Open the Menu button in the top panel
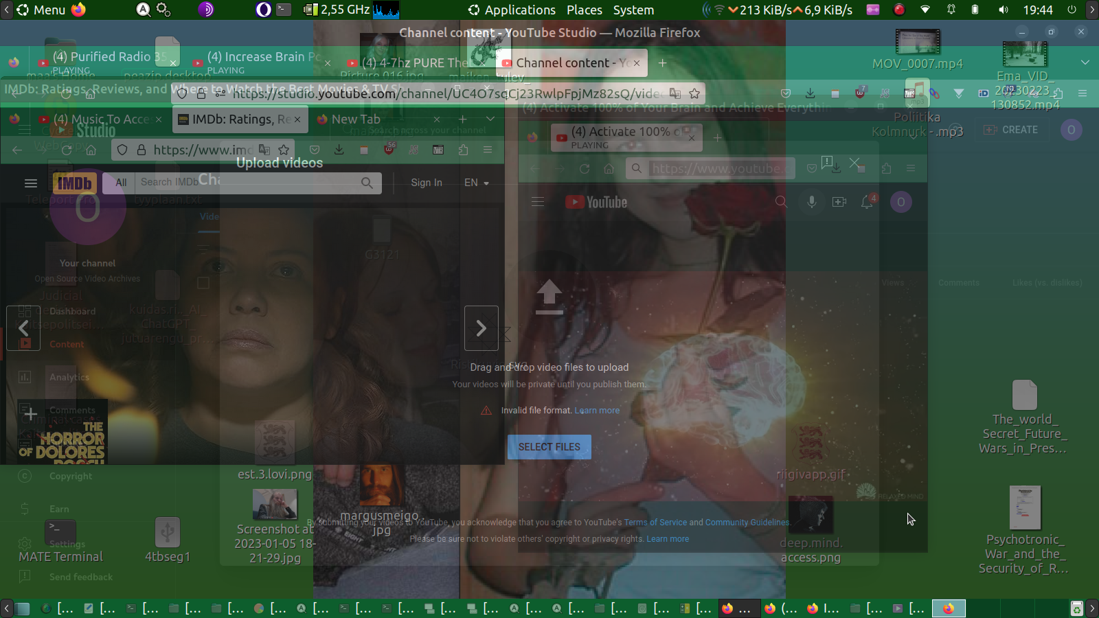 click(41, 10)
